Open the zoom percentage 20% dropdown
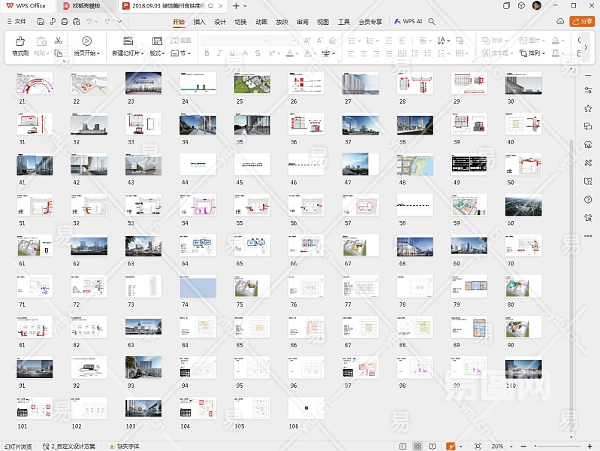Viewport: 600px width, 451px height. click(x=500, y=446)
